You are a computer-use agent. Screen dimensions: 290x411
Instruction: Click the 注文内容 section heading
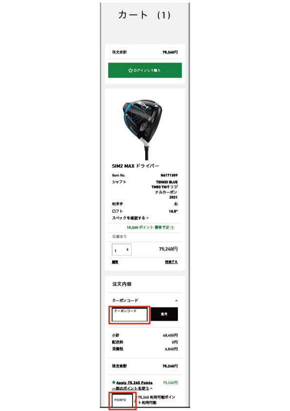pyautogui.click(x=122, y=284)
